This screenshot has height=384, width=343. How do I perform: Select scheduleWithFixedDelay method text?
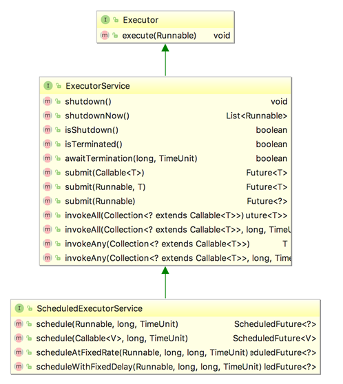(149, 367)
